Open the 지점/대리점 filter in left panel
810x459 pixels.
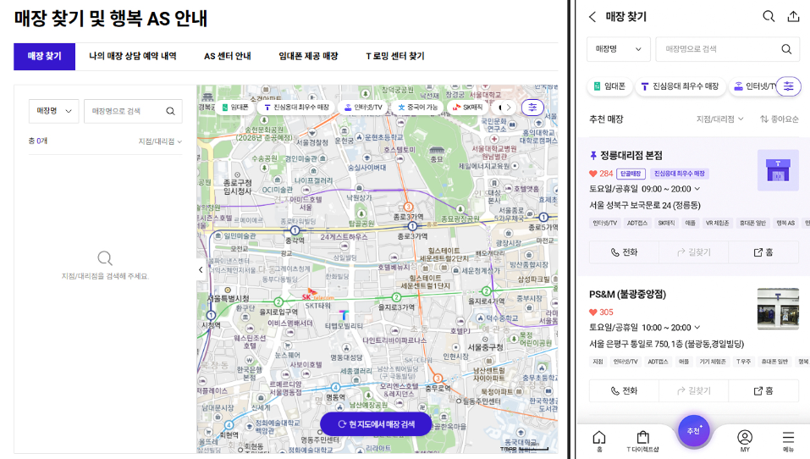pos(160,141)
